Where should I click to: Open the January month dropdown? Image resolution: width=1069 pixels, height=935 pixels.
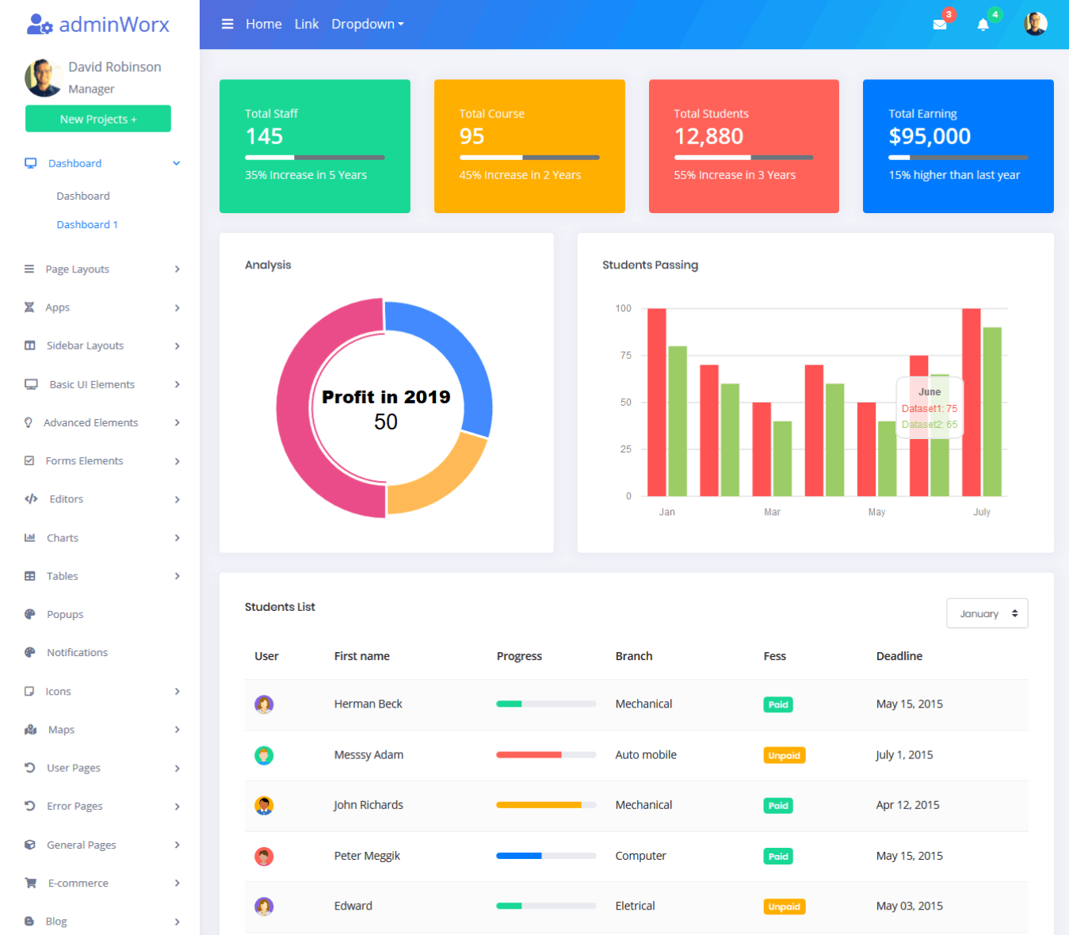click(987, 613)
